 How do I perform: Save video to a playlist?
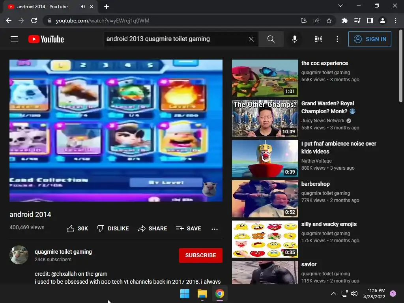188,228
